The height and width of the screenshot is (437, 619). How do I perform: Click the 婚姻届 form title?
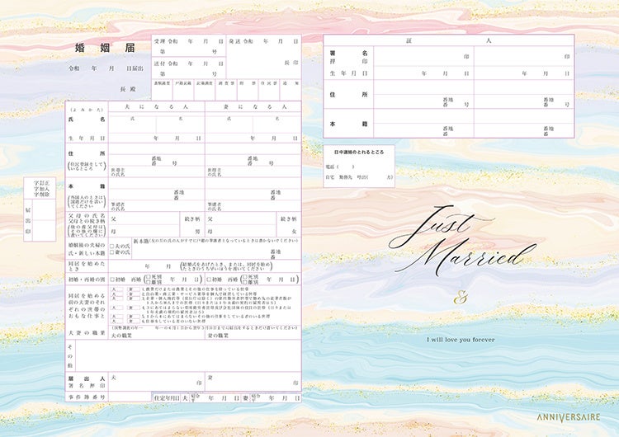click(105, 48)
